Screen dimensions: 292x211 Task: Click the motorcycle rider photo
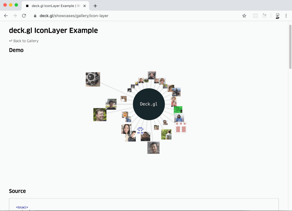coord(176,92)
